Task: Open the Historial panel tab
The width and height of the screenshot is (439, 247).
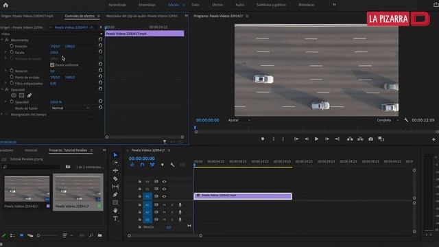Action: [x=31, y=150]
